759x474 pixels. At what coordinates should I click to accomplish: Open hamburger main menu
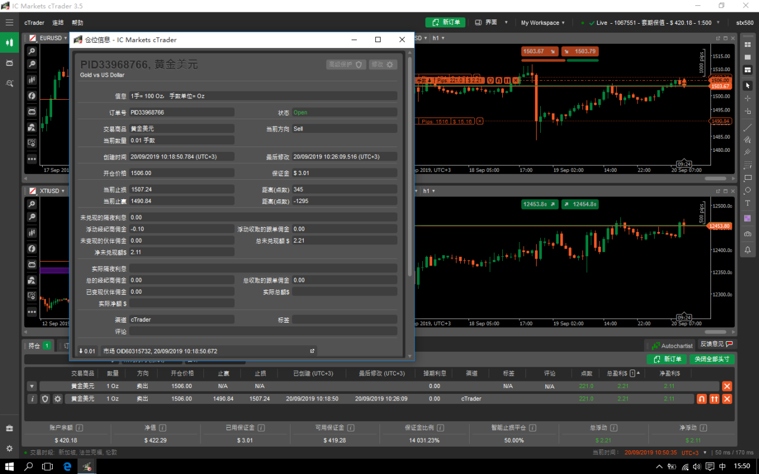click(9, 23)
